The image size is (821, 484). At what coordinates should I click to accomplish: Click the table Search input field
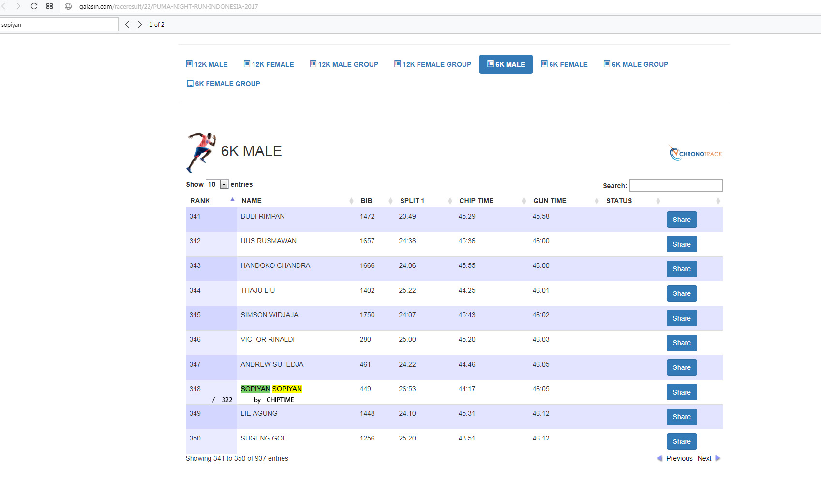675,186
